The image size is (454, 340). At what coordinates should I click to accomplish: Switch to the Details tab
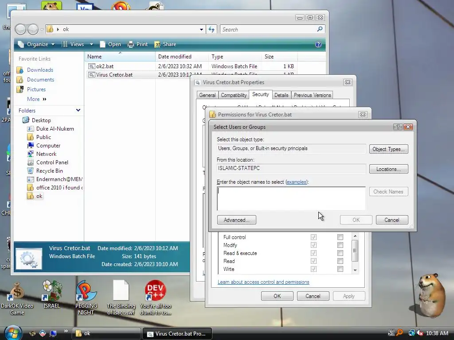point(281,95)
